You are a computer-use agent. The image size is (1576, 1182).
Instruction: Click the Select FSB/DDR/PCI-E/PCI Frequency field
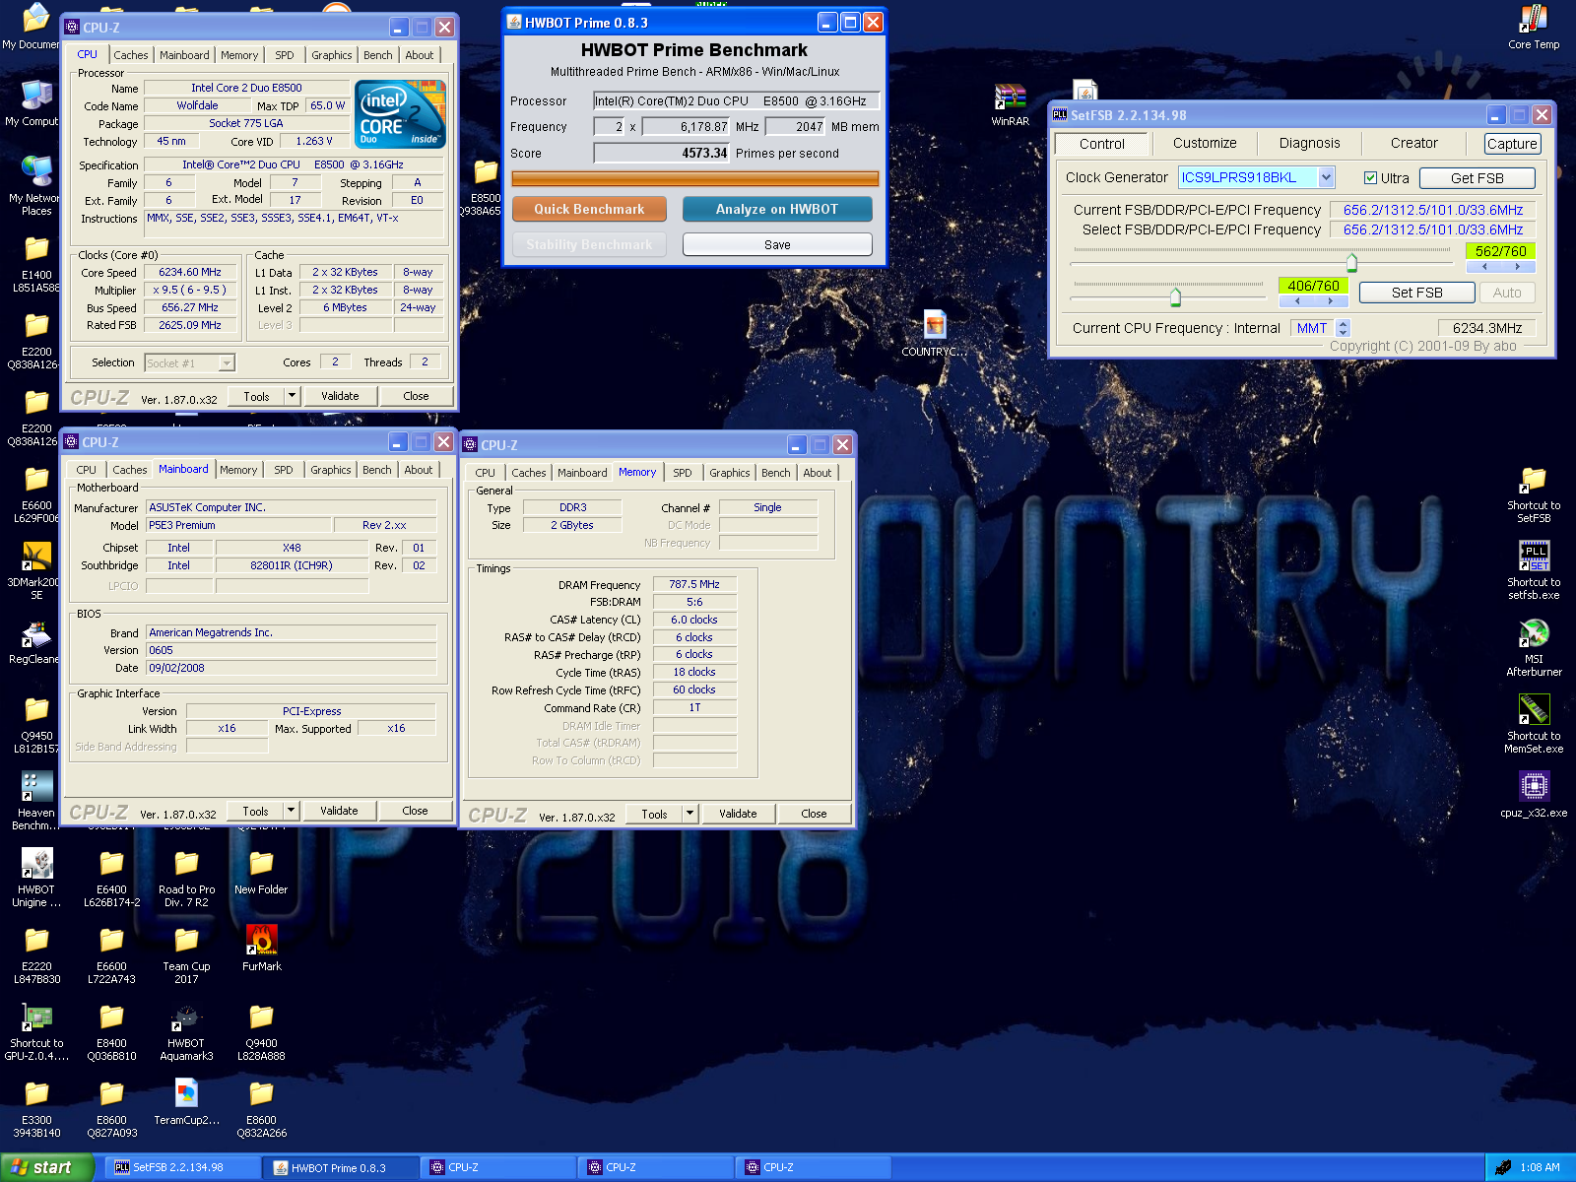click(1433, 230)
